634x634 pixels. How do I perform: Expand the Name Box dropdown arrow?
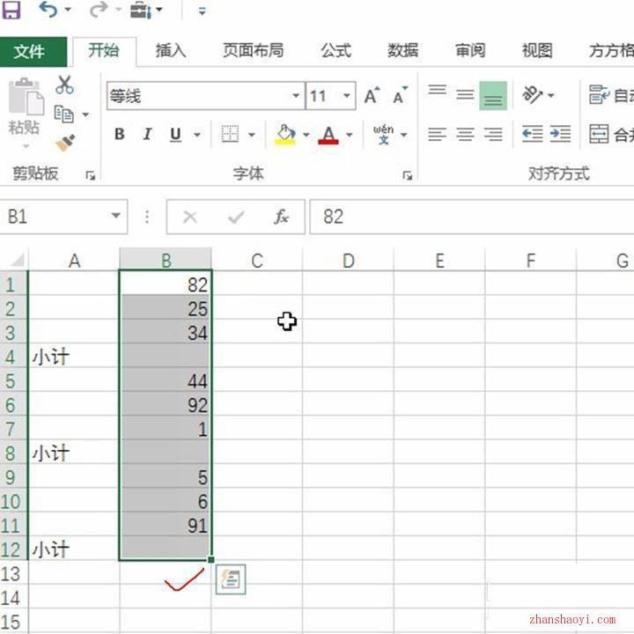coord(116,216)
